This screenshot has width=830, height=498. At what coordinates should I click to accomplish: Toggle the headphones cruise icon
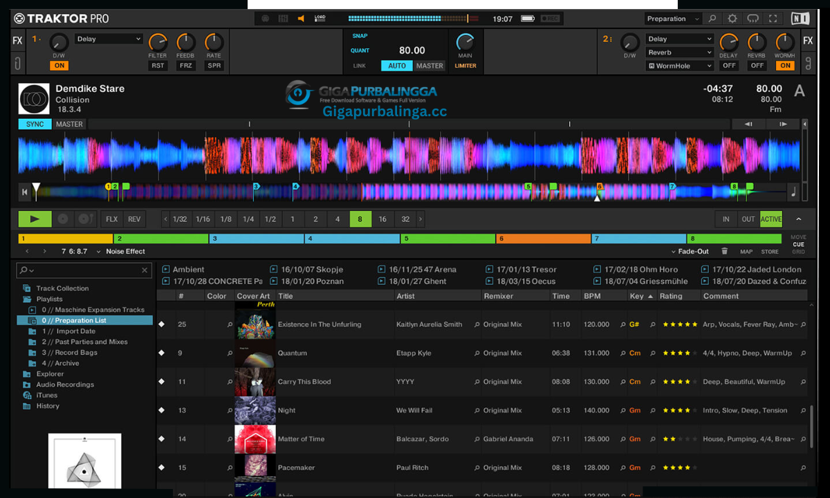coord(753,19)
